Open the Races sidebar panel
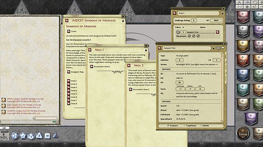 [258, 104]
